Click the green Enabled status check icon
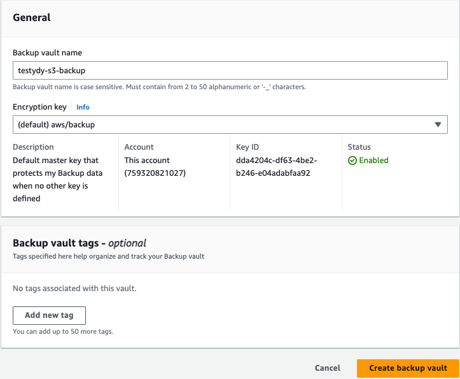This screenshot has height=379, width=460. [352, 161]
